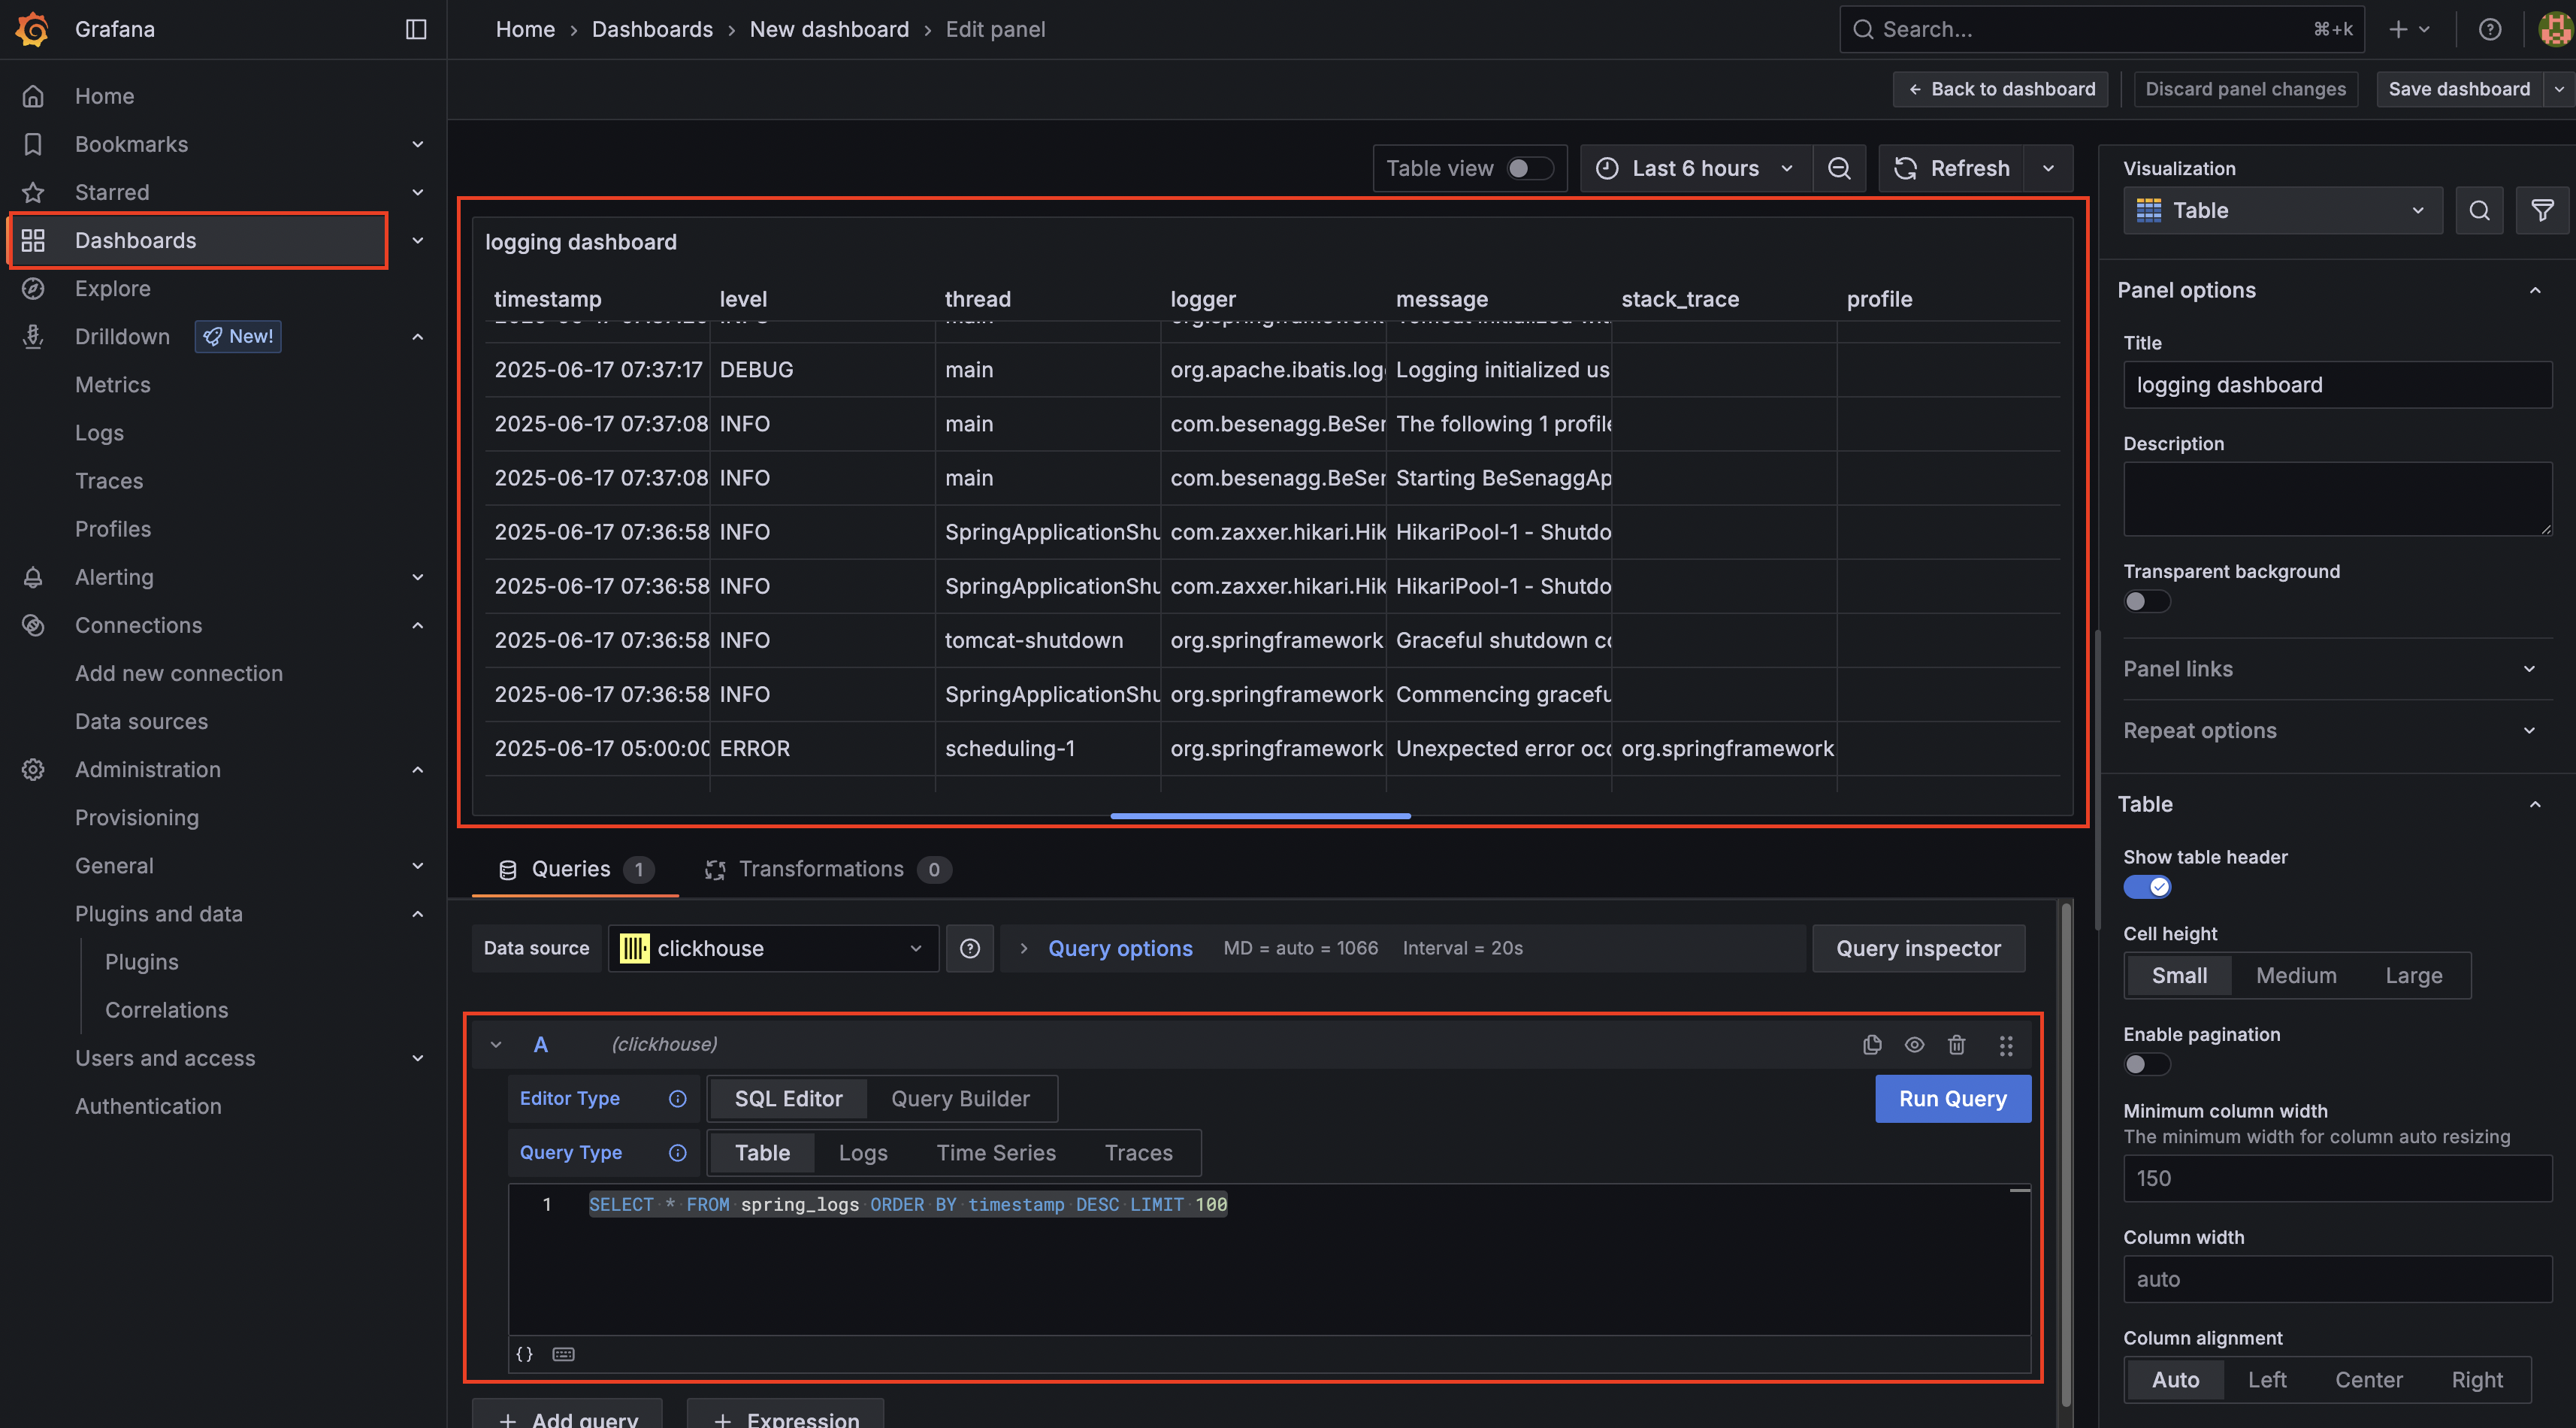Click the Connections icon in sidebar
2576x1428 pixels.
33,625
